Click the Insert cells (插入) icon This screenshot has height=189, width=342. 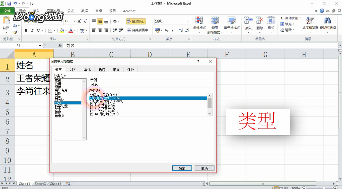pos(248,21)
